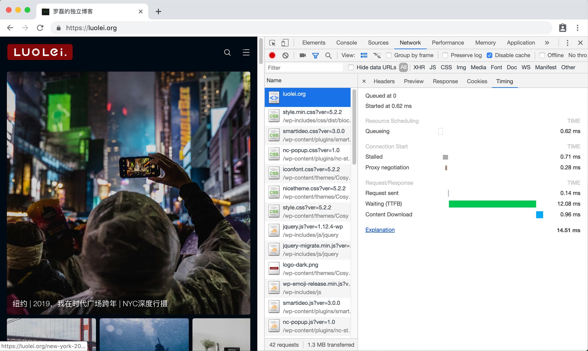Expand more DevTools tabs chevron
This screenshot has width=588, height=351.
click(x=547, y=43)
